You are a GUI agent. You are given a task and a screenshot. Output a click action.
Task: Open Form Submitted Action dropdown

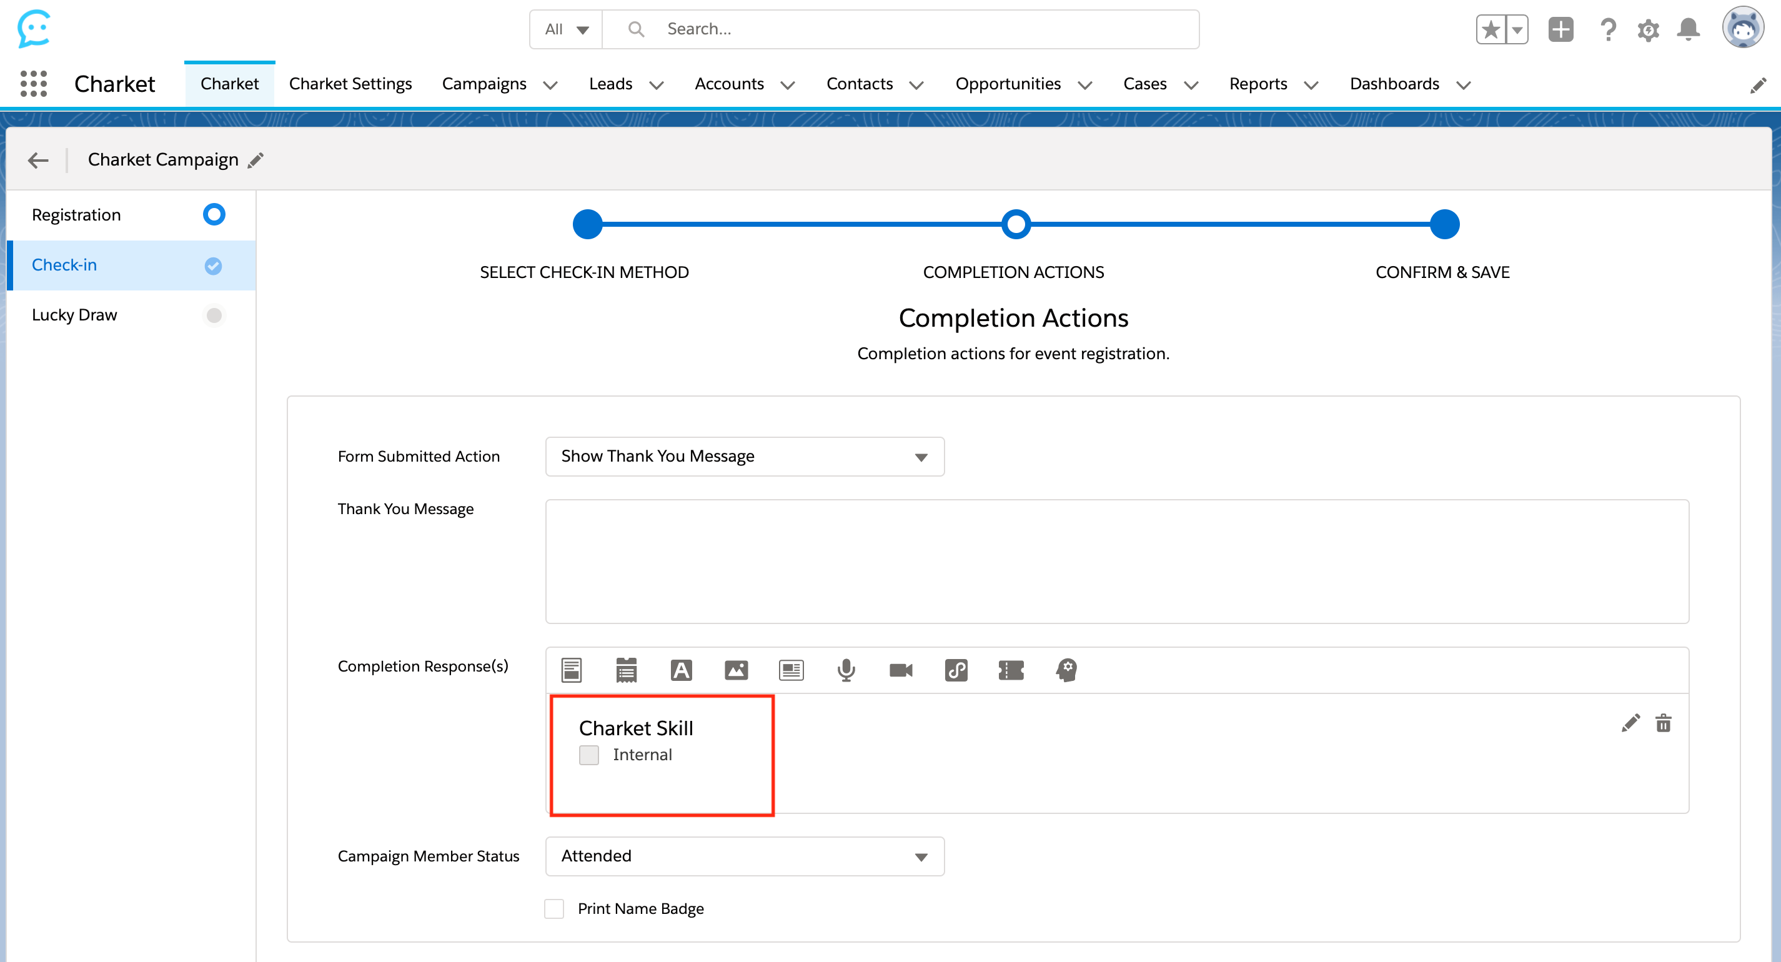point(744,457)
